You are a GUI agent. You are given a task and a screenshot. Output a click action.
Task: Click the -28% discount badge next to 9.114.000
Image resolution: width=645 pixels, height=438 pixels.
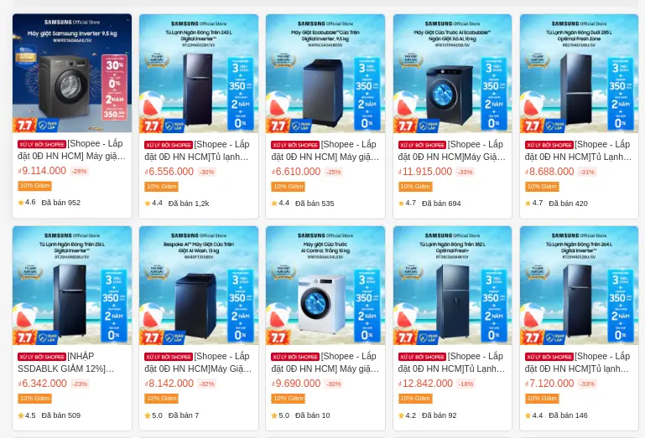pyautogui.click(x=79, y=172)
